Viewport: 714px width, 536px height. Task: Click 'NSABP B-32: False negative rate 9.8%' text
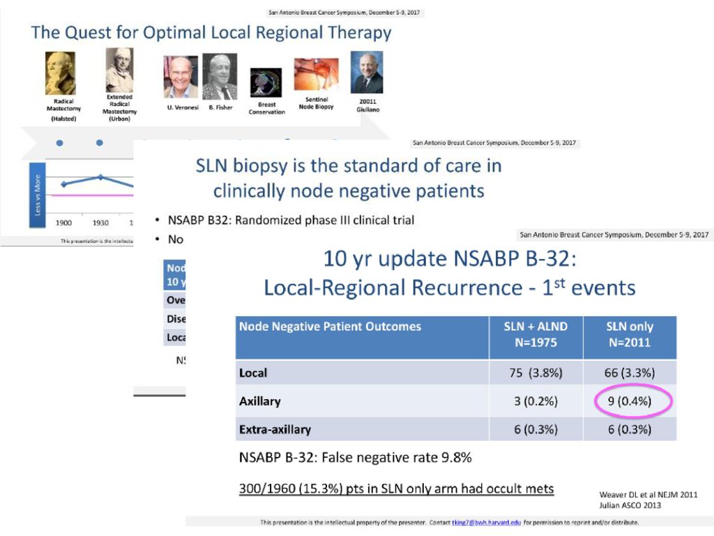(355, 457)
